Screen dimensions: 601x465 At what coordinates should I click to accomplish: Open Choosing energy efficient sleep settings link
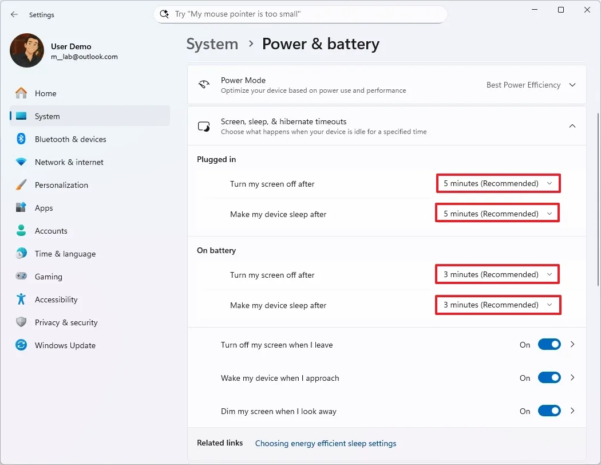[x=325, y=443]
